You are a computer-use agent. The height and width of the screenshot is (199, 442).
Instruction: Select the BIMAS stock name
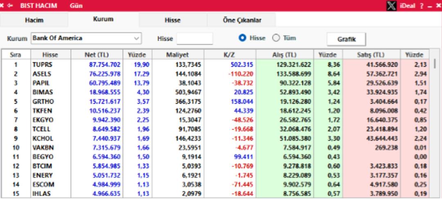pyautogui.click(x=43, y=92)
